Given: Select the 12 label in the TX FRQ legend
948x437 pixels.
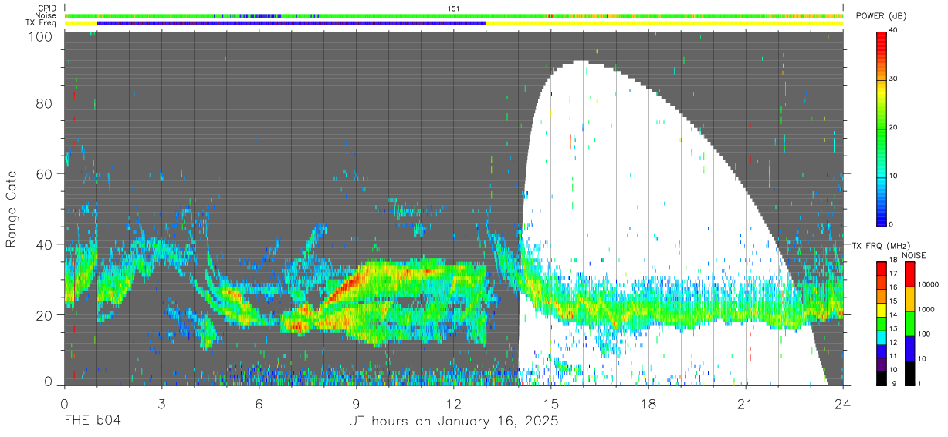Looking at the screenshot, I should pos(893,341).
